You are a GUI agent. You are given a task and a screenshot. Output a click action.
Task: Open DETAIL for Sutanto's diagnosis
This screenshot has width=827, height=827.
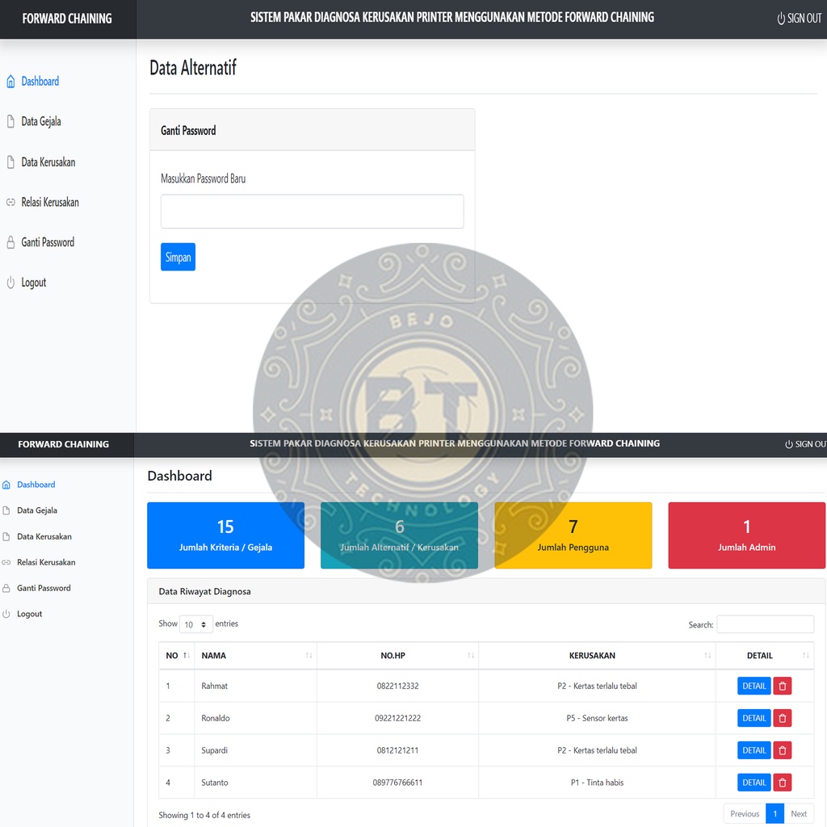(x=754, y=783)
